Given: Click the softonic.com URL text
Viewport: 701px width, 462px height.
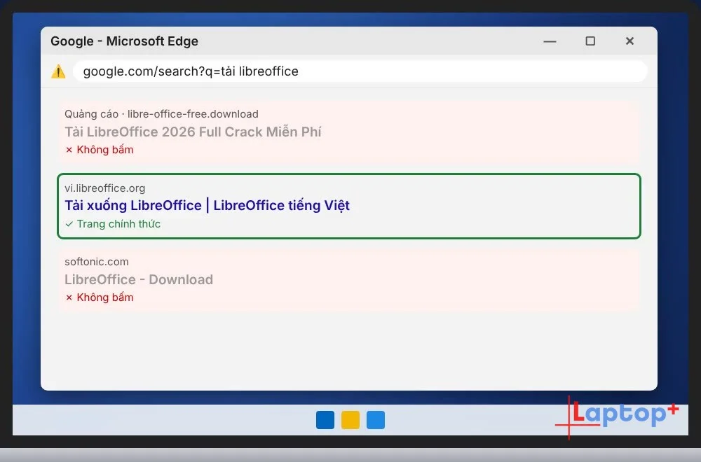Looking at the screenshot, I should [x=97, y=262].
